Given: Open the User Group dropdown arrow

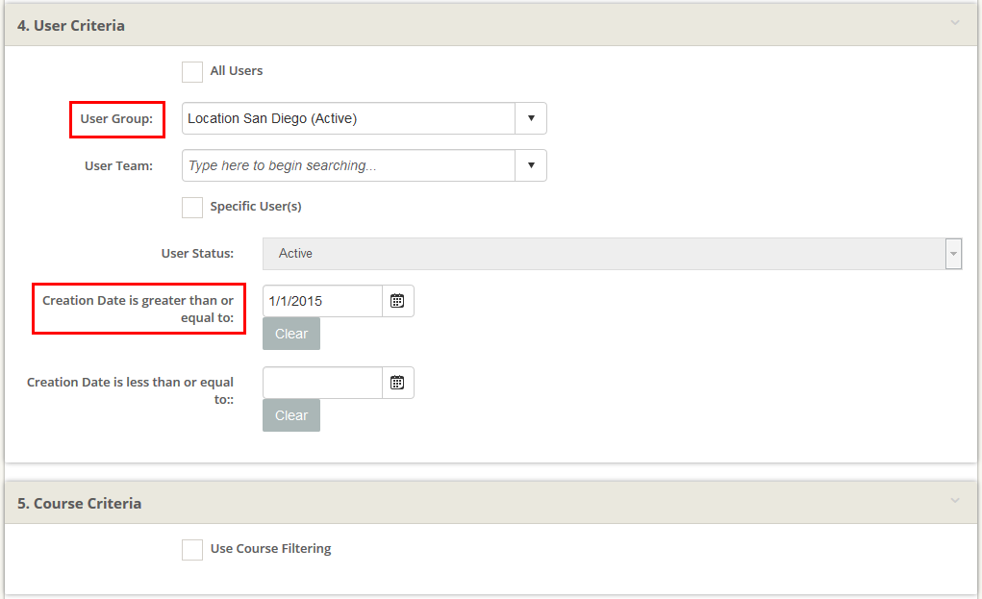Looking at the screenshot, I should 531,119.
